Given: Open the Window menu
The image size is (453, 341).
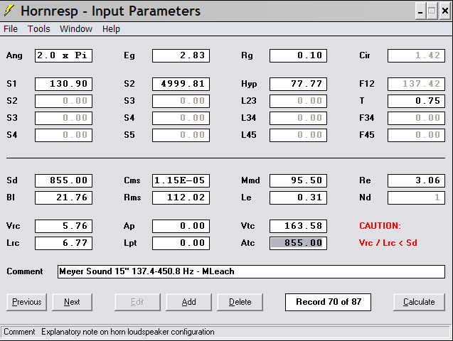Looking at the screenshot, I should (76, 29).
